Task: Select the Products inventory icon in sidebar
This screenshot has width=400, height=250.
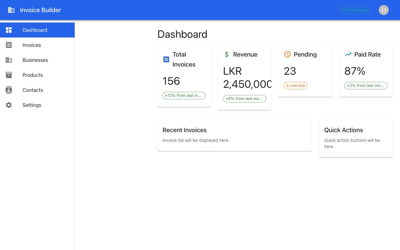Action: point(9,75)
